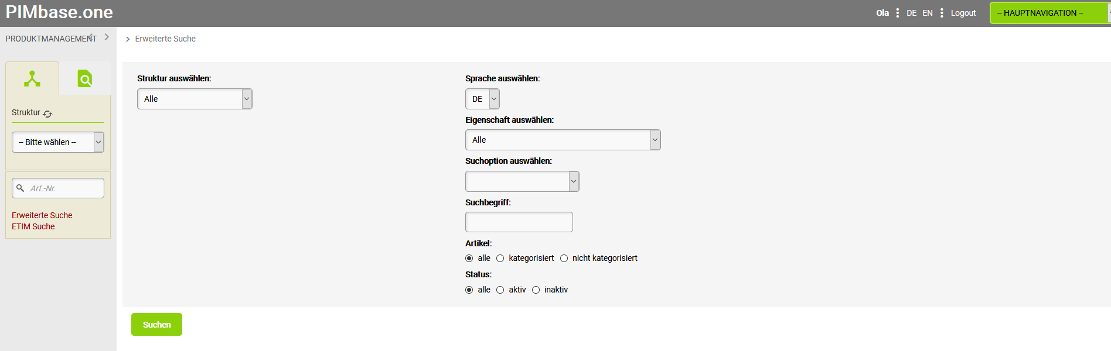This screenshot has width=1111, height=351.
Task: Switch interface language to EN
Action: [928, 13]
